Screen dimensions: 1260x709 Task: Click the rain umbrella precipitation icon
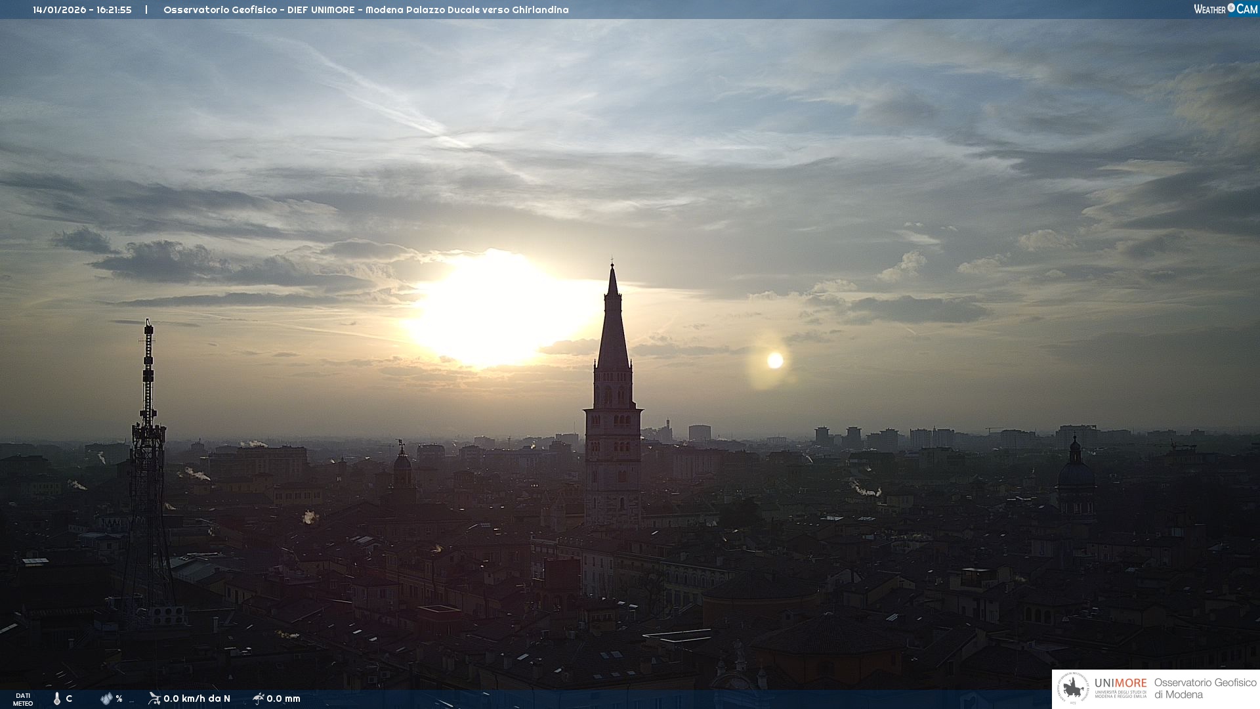(258, 698)
